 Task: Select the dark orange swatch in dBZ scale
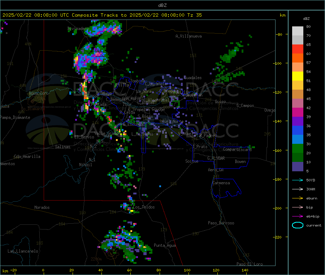point(298,58)
